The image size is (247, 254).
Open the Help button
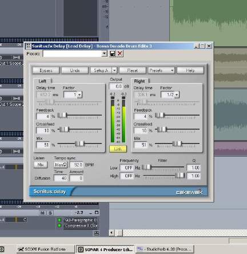(190, 70)
